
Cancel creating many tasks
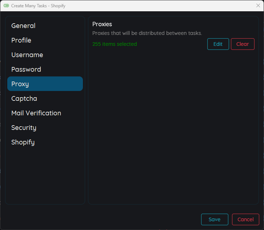245,219
